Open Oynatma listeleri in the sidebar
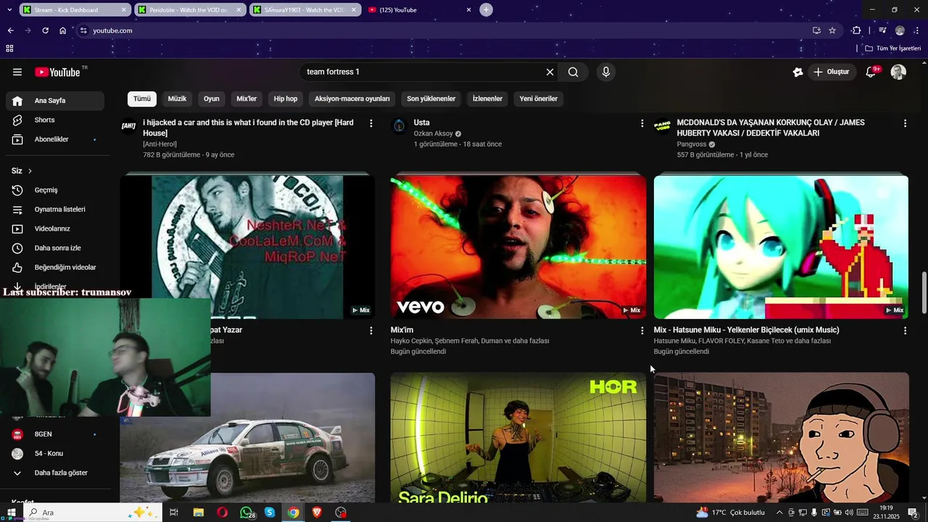The width and height of the screenshot is (928, 522). (55, 210)
